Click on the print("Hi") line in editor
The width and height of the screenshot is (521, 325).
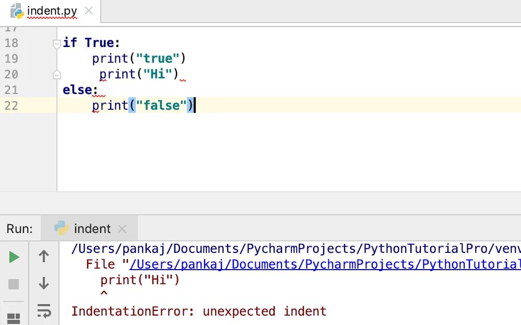pyautogui.click(x=138, y=74)
